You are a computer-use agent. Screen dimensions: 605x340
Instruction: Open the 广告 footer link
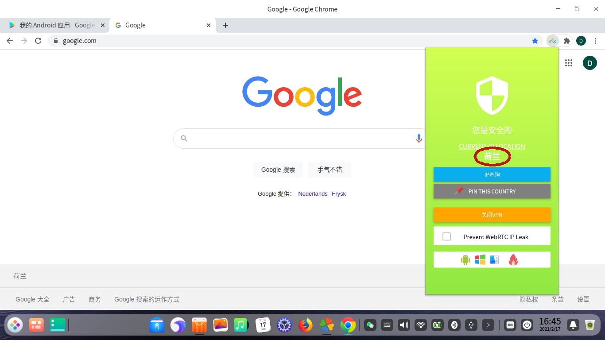pyautogui.click(x=69, y=299)
